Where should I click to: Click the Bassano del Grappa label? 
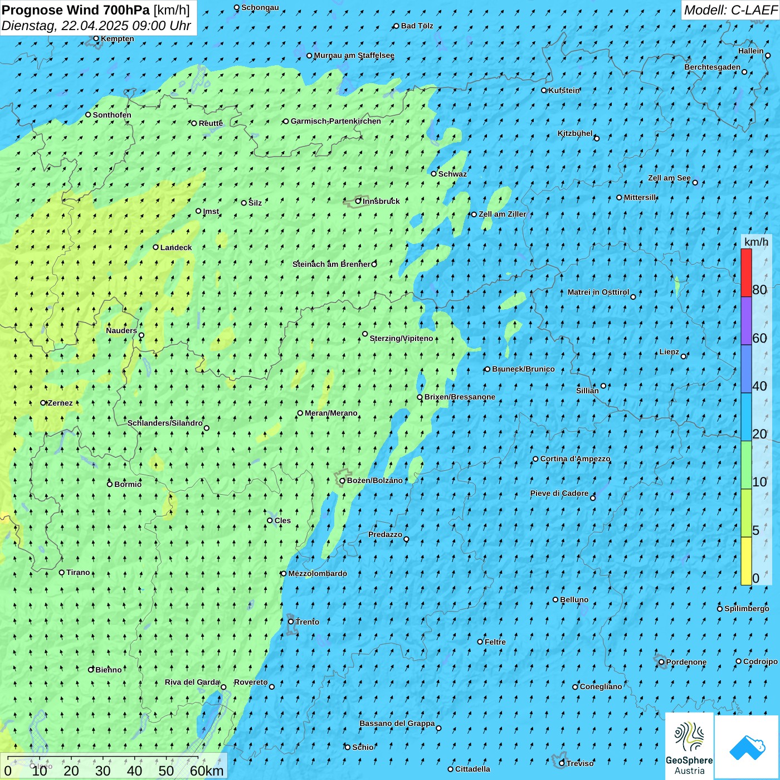coord(397,723)
